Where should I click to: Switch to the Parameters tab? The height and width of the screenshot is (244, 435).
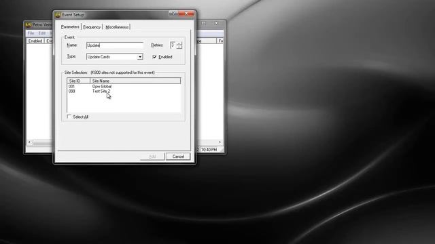(x=70, y=27)
